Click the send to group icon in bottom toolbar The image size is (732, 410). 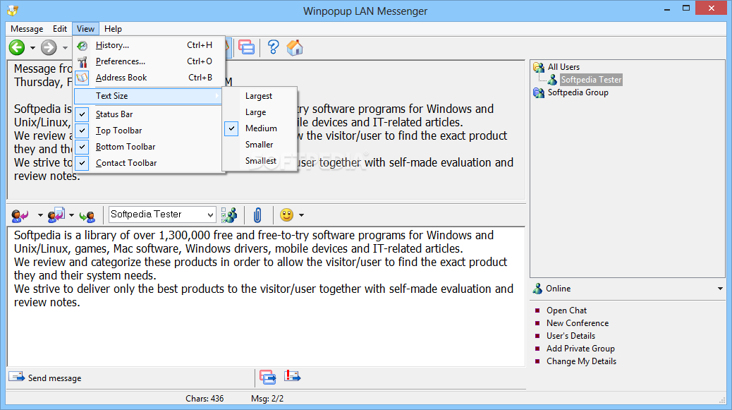pyautogui.click(x=268, y=377)
